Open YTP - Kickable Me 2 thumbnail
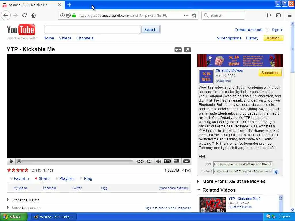295x221 pixels. click(213, 205)
